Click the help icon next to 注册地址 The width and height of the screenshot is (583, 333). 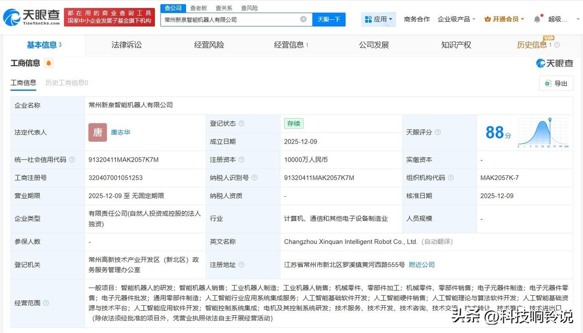241,265
